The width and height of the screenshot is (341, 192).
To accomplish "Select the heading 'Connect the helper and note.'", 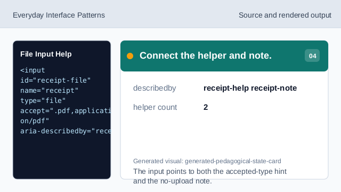I will [206, 55].
